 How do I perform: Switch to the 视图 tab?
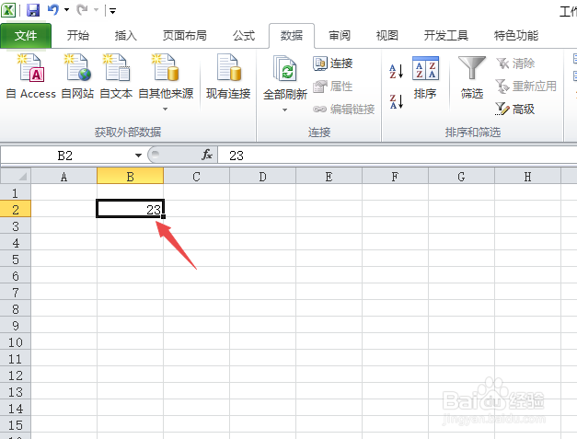[x=387, y=36]
